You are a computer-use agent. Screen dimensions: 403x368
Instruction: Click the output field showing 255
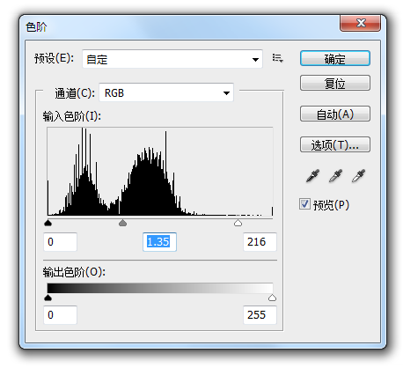pyautogui.click(x=260, y=315)
